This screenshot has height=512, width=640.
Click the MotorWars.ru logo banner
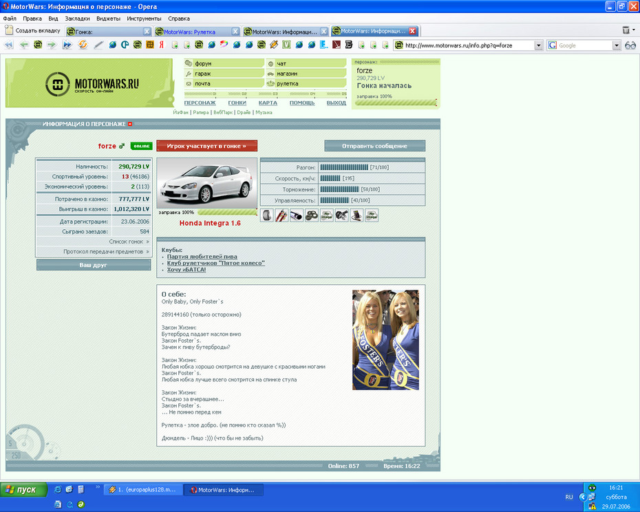[x=89, y=83]
